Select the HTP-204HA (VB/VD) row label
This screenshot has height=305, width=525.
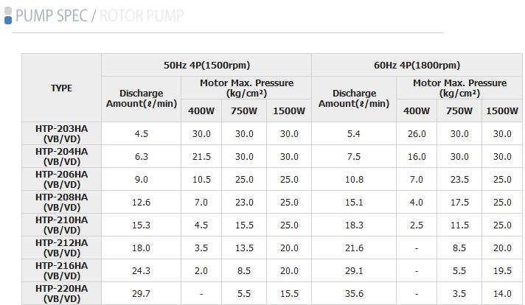pos(61,156)
